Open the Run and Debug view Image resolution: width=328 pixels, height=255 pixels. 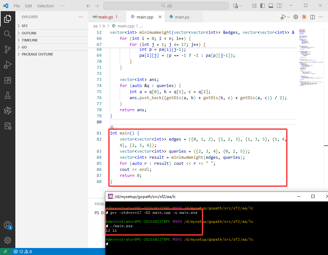coord(8,65)
